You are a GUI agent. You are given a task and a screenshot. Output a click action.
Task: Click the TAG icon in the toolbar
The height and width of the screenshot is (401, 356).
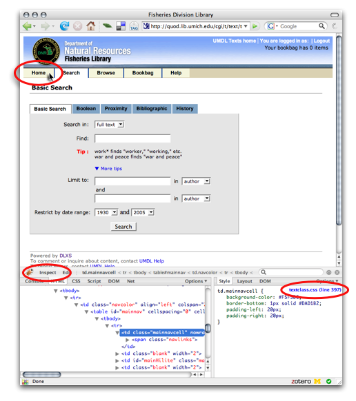coord(134,26)
